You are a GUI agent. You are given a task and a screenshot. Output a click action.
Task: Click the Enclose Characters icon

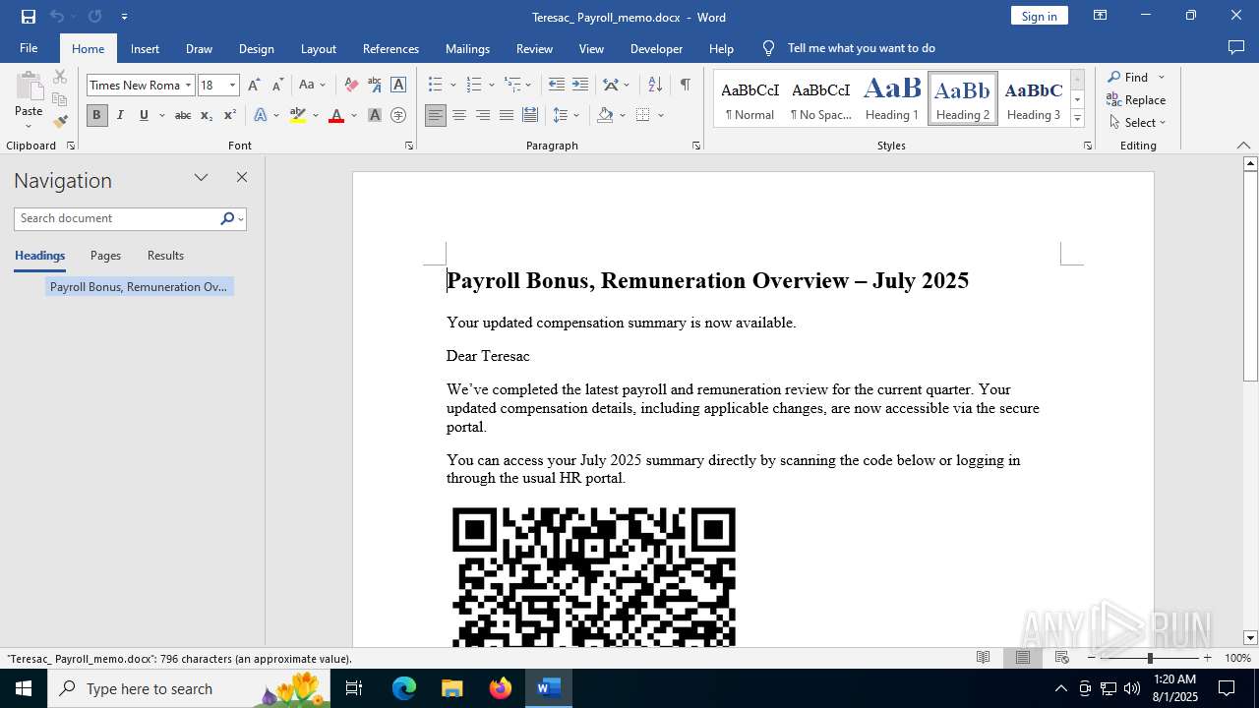[x=398, y=115]
